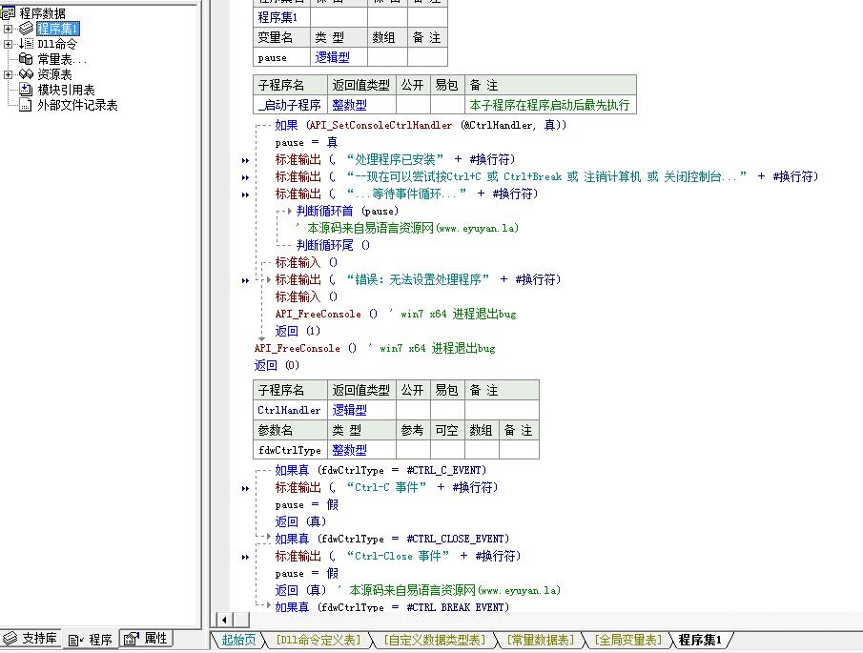Select the [自定义数据类型表] tab
Screen dimensions: 863x653
click(x=435, y=640)
